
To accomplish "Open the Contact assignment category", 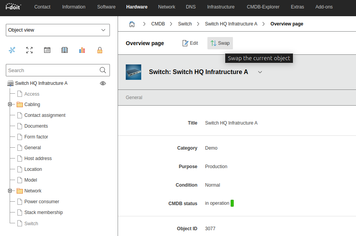I will coord(45,115).
